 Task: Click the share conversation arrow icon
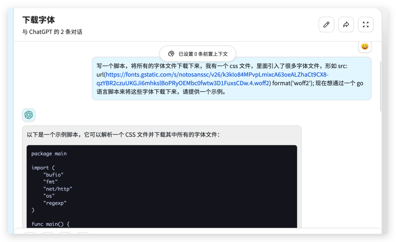pyautogui.click(x=346, y=25)
